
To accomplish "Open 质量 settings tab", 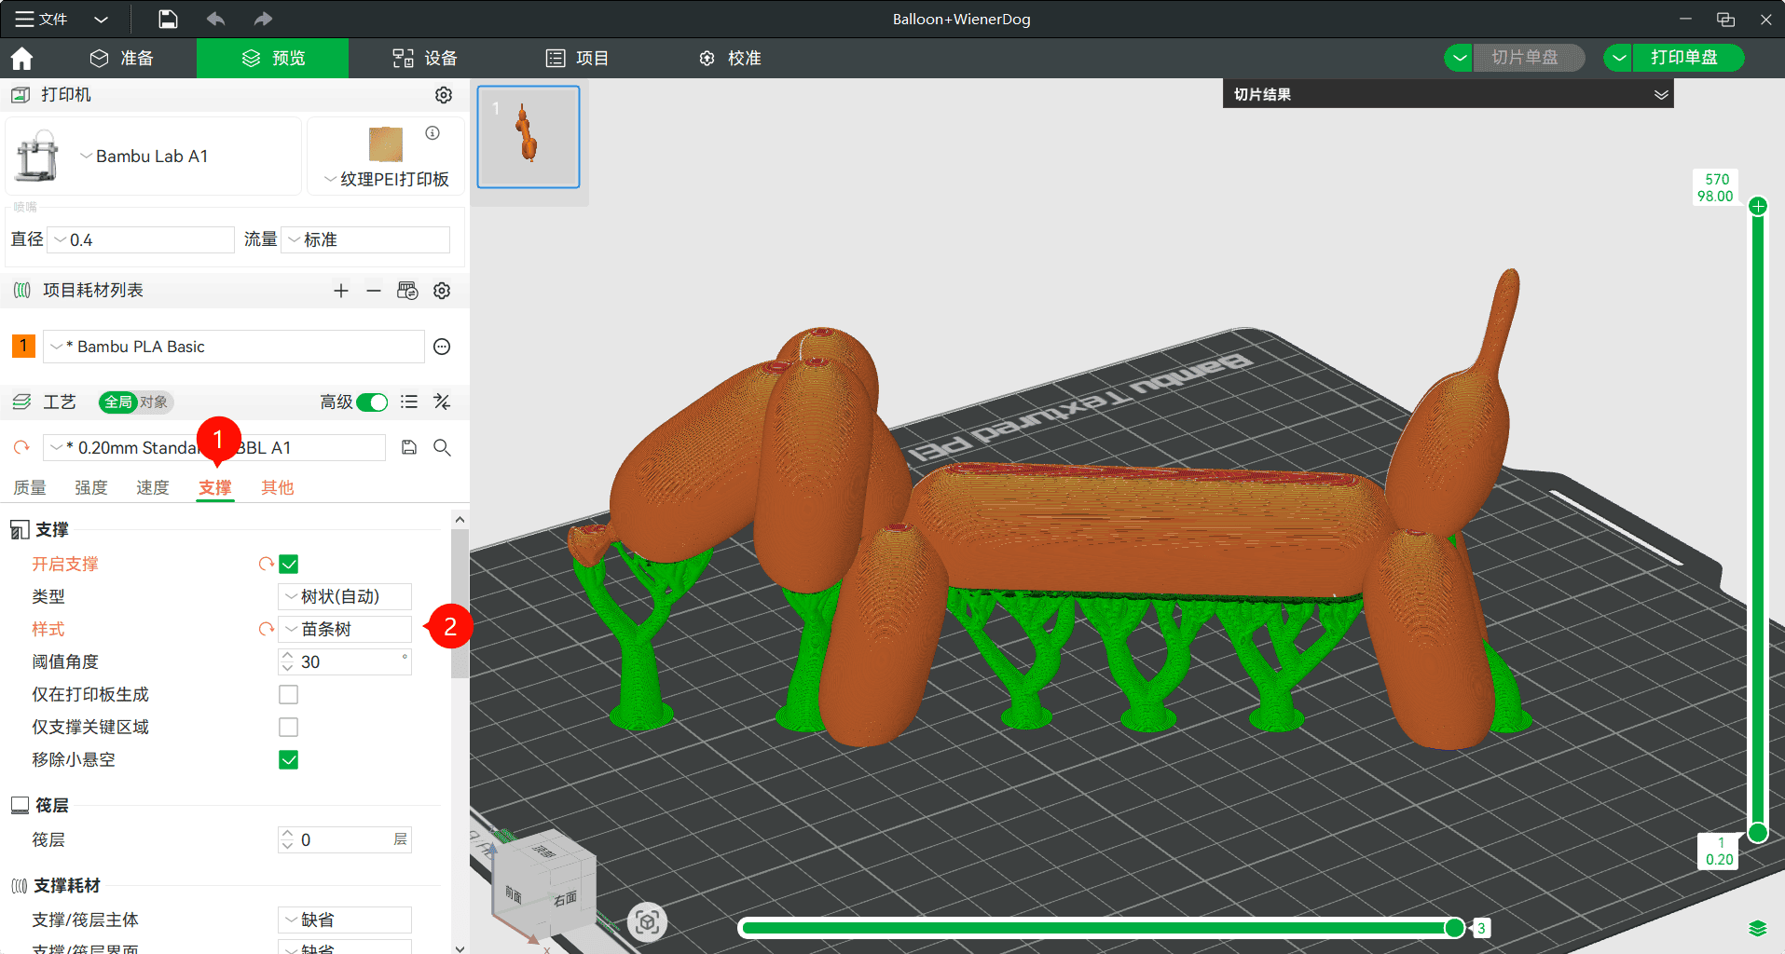I will 29,487.
